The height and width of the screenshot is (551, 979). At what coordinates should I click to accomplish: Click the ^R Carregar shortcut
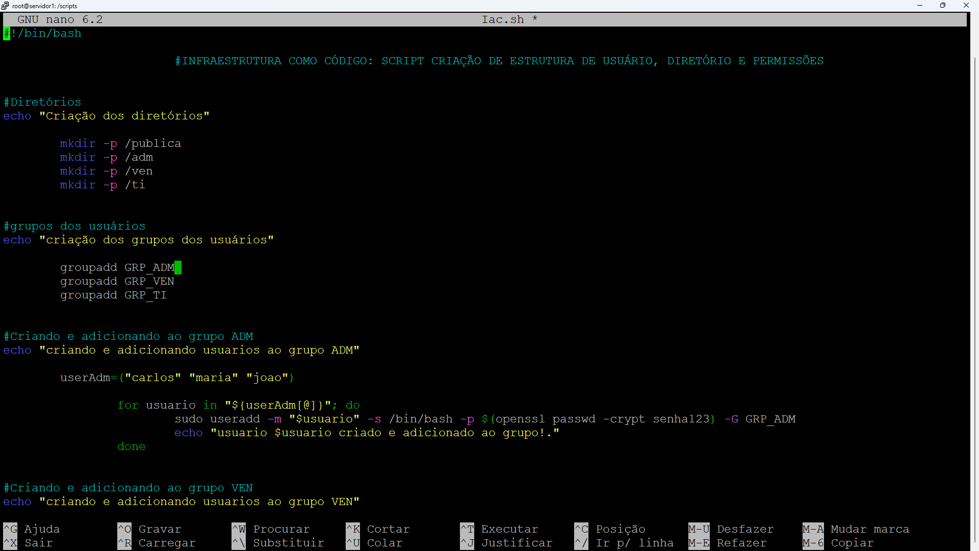coord(157,543)
